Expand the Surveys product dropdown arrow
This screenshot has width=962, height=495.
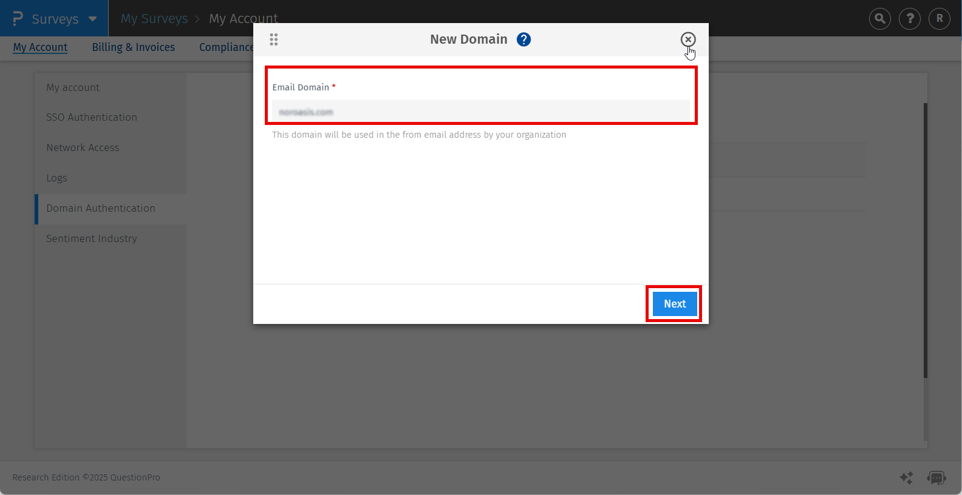pyautogui.click(x=92, y=19)
